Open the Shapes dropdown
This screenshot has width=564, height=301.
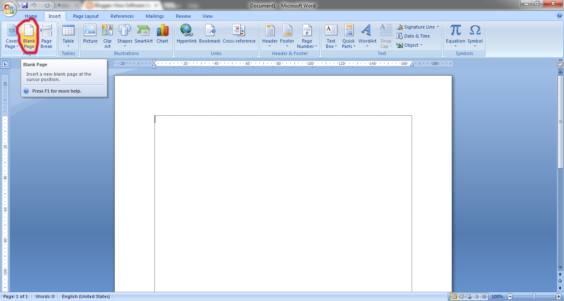click(125, 35)
